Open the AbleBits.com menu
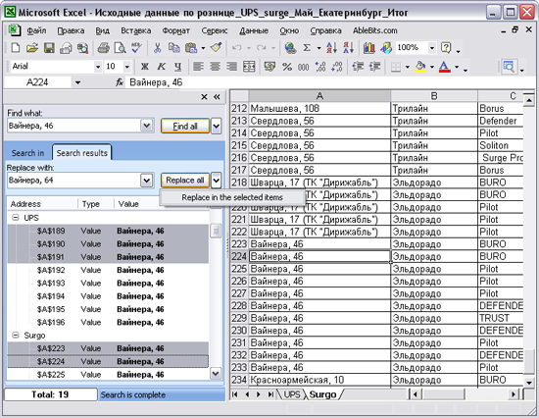The height and width of the screenshot is (418, 539). pyautogui.click(x=375, y=30)
